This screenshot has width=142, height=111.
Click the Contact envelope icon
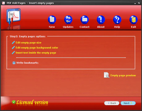(85, 19)
